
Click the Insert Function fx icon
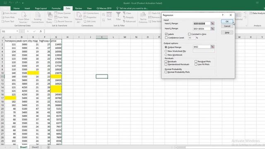[41, 31]
